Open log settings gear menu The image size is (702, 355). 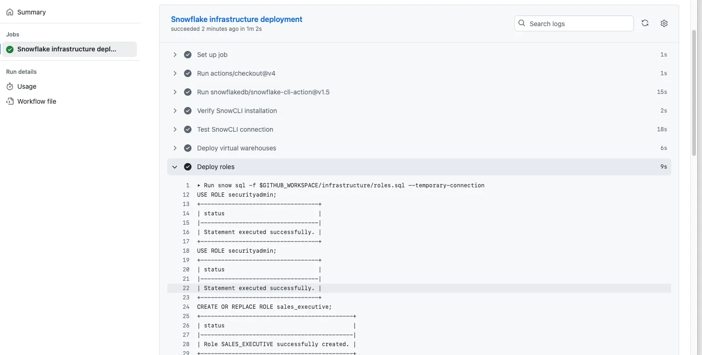(x=664, y=23)
